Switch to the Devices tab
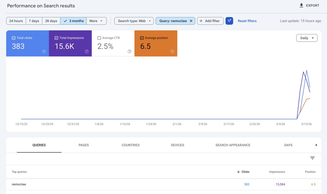Image resolution: width=327 pixels, height=194 pixels. (x=177, y=145)
